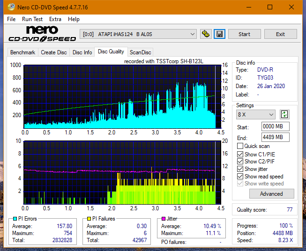The image size is (306, 251).
Task: Toggle Show C2/PIF checkbox
Action: [x=240, y=161]
